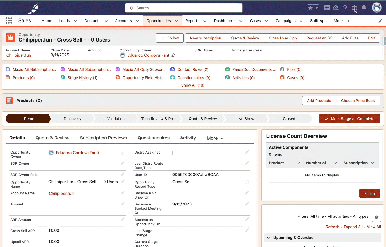Image resolution: width=386 pixels, height=247 pixels.
Task: Open activity timeline filter settings gear
Action: pyautogui.click(x=376, y=217)
